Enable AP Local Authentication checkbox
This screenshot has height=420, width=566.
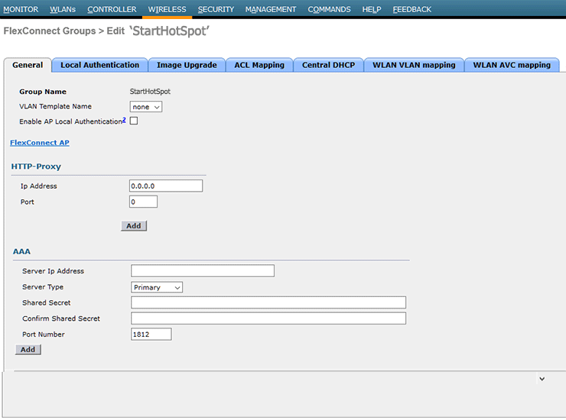pyautogui.click(x=134, y=121)
